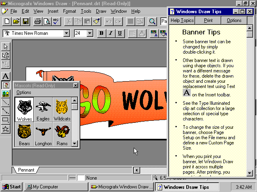Click the Paste clipboard icon
Screen dimensions: 257x192
click(88, 21)
